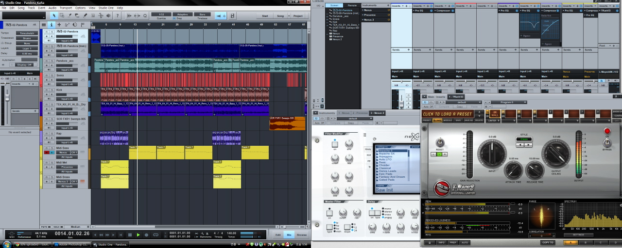Open the track list icon
The image size is (622, 248).
(x=44, y=25)
